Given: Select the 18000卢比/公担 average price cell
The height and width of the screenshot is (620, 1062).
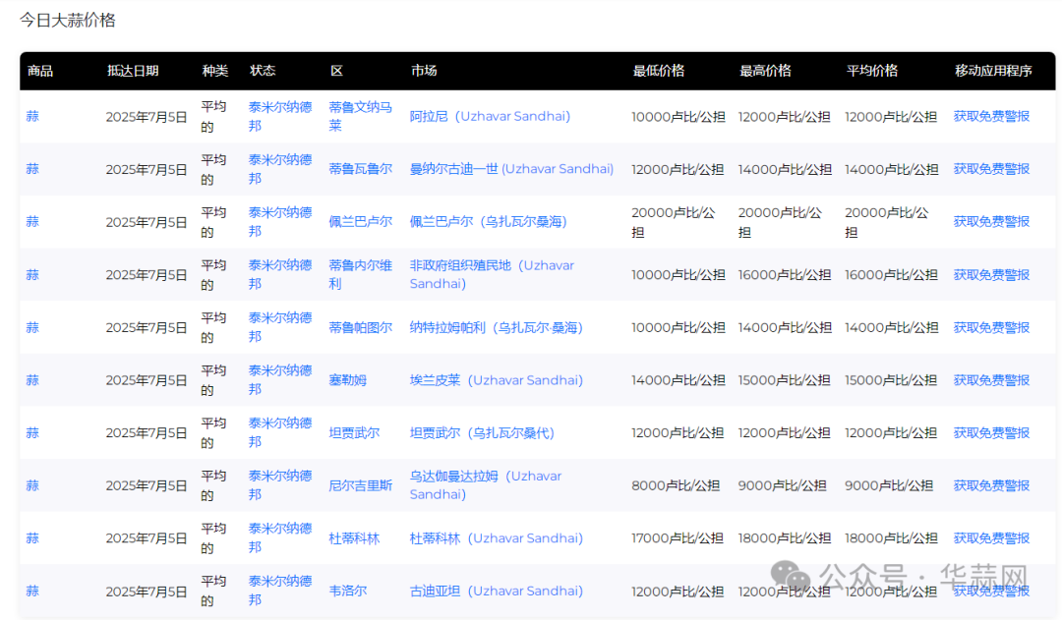Looking at the screenshot, I should 891,538.
